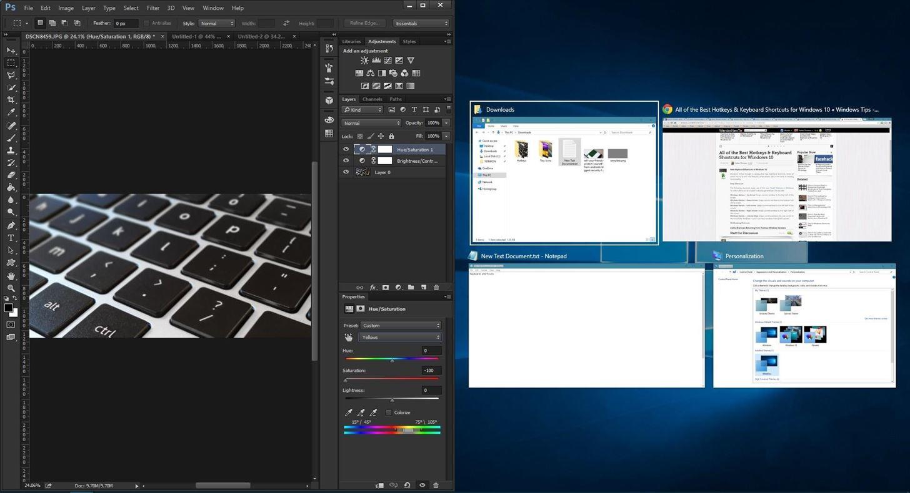Select the Zoom tool

tap(10, 288)
